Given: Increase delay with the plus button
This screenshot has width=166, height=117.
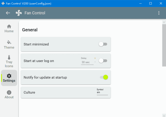Looking at the screenshot, I should click(x=95, y=58).
